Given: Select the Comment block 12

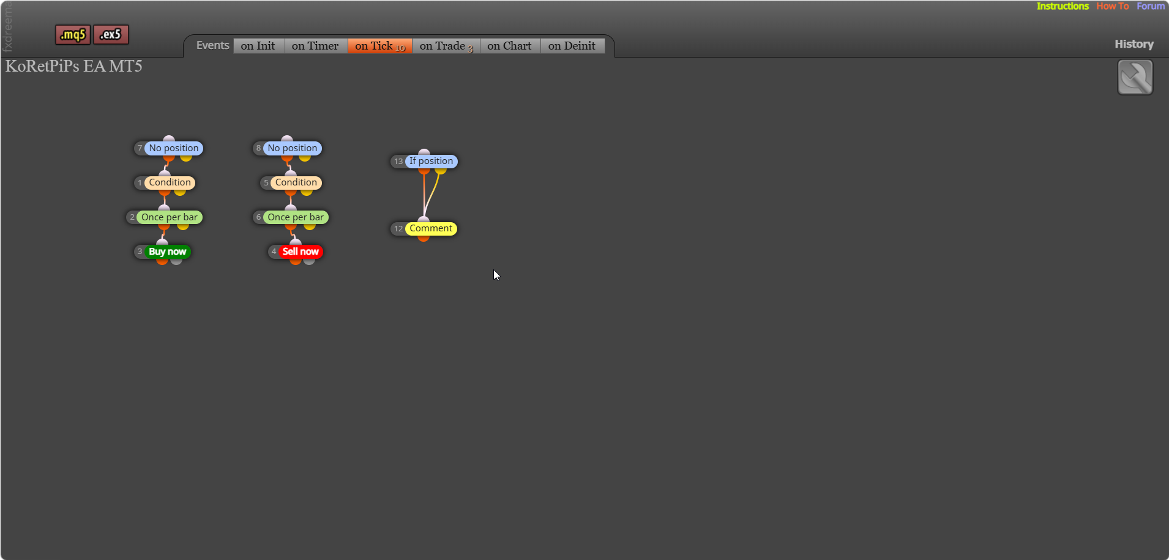Looking at the screenshot, I should point(431,228).
